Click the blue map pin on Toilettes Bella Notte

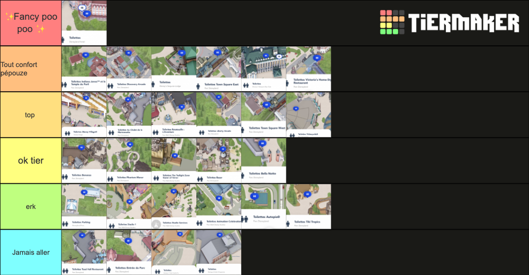[x=262, y=144]
